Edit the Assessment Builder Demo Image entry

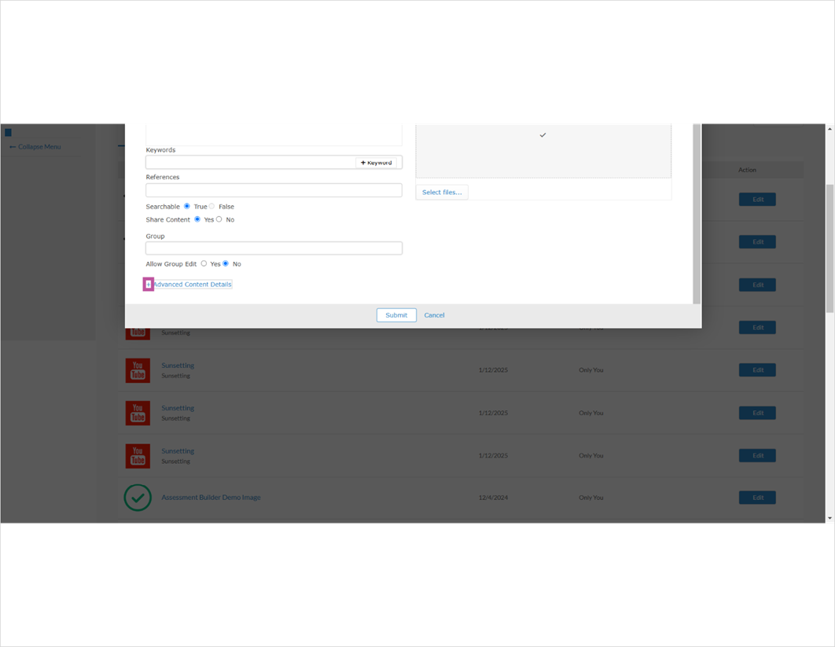click(x=756, y=497)
